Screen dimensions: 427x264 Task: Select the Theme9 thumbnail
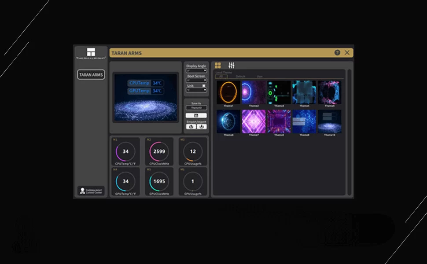305,121
